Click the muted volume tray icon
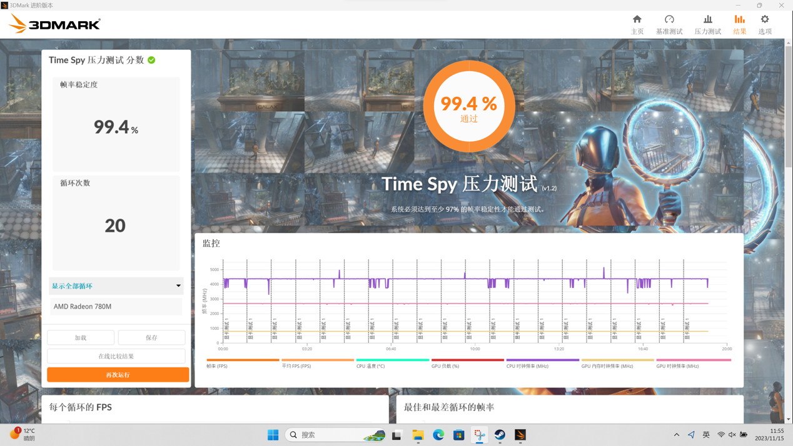Viewport: 793px width, 446px height. pos(732,435)
